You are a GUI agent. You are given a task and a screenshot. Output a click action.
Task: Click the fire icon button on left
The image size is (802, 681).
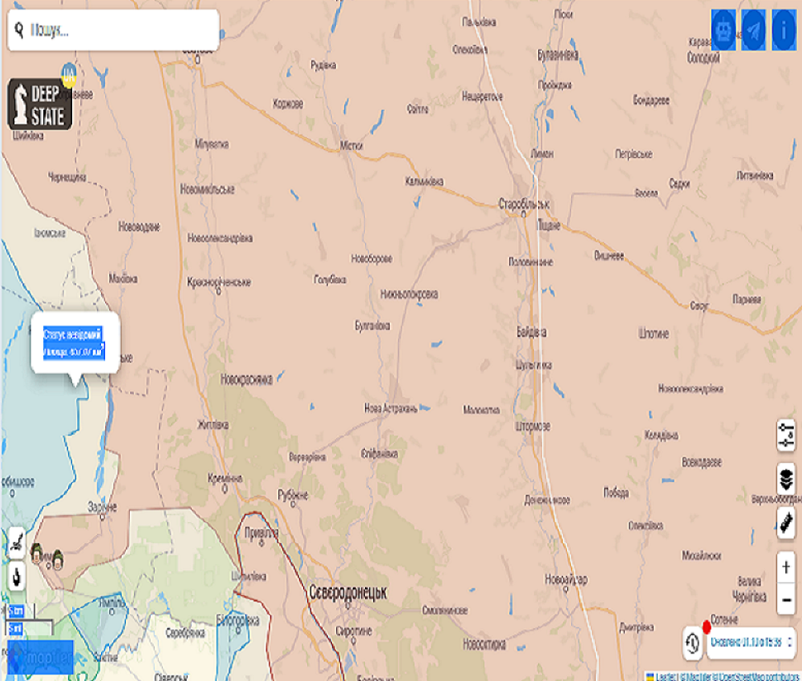click(16, 576)
